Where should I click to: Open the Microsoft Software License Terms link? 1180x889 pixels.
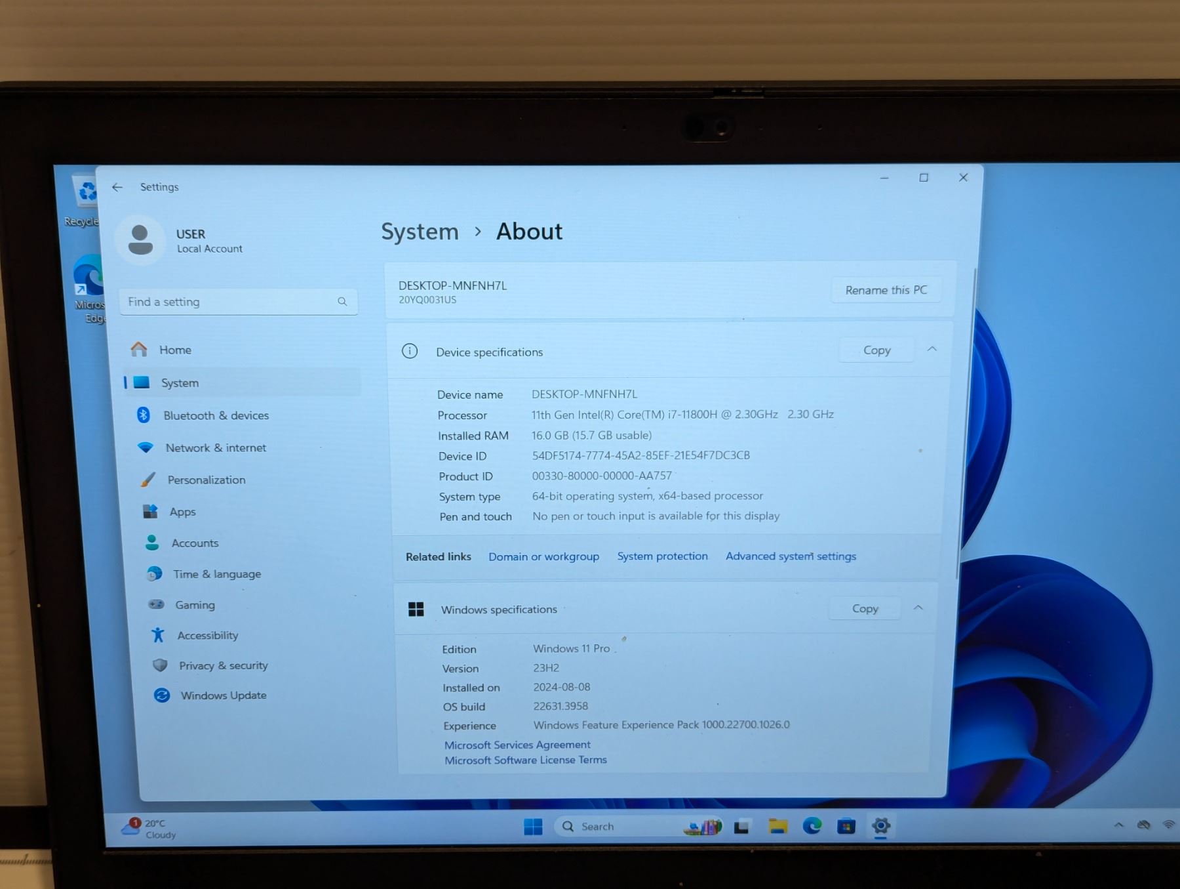[525, 760]
